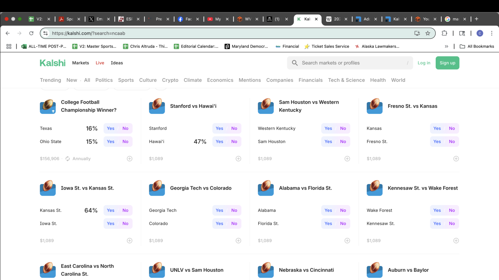Screen dimensions: 499x280
Task: Click the Fresno St. vs Kansas icon
Action: 375,106
